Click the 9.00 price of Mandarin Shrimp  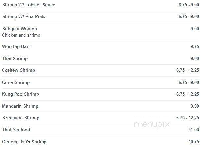(x=195, y=106)
